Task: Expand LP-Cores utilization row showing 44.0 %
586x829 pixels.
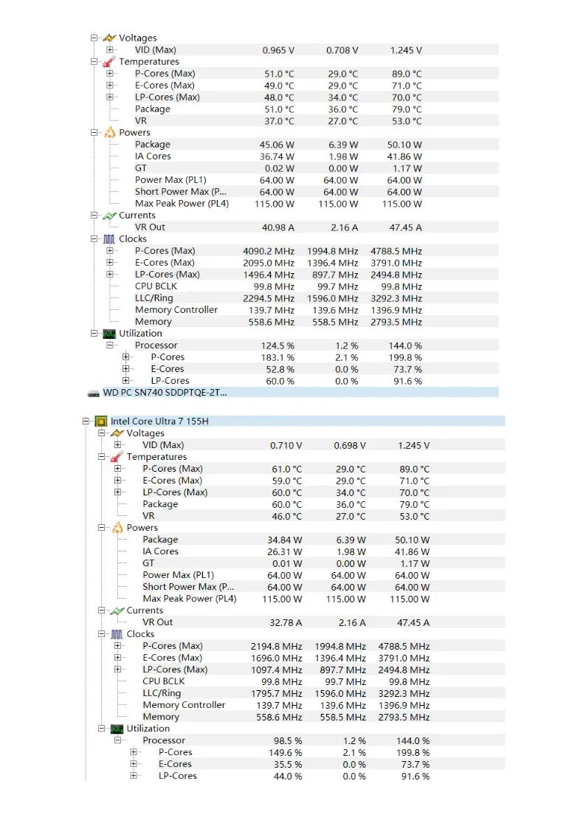Action: pos(134,776)
